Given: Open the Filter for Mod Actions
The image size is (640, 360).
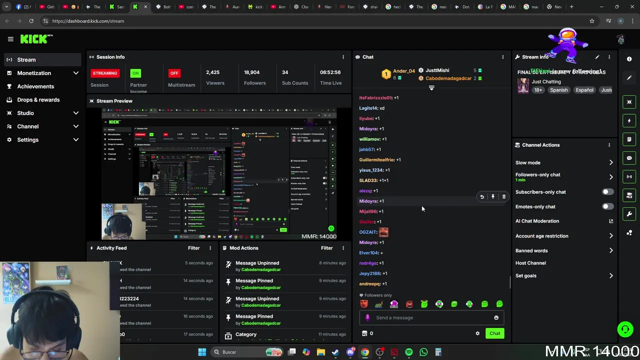Looking at the screenshot, I should pyautogui.click(x=326, y=248).
